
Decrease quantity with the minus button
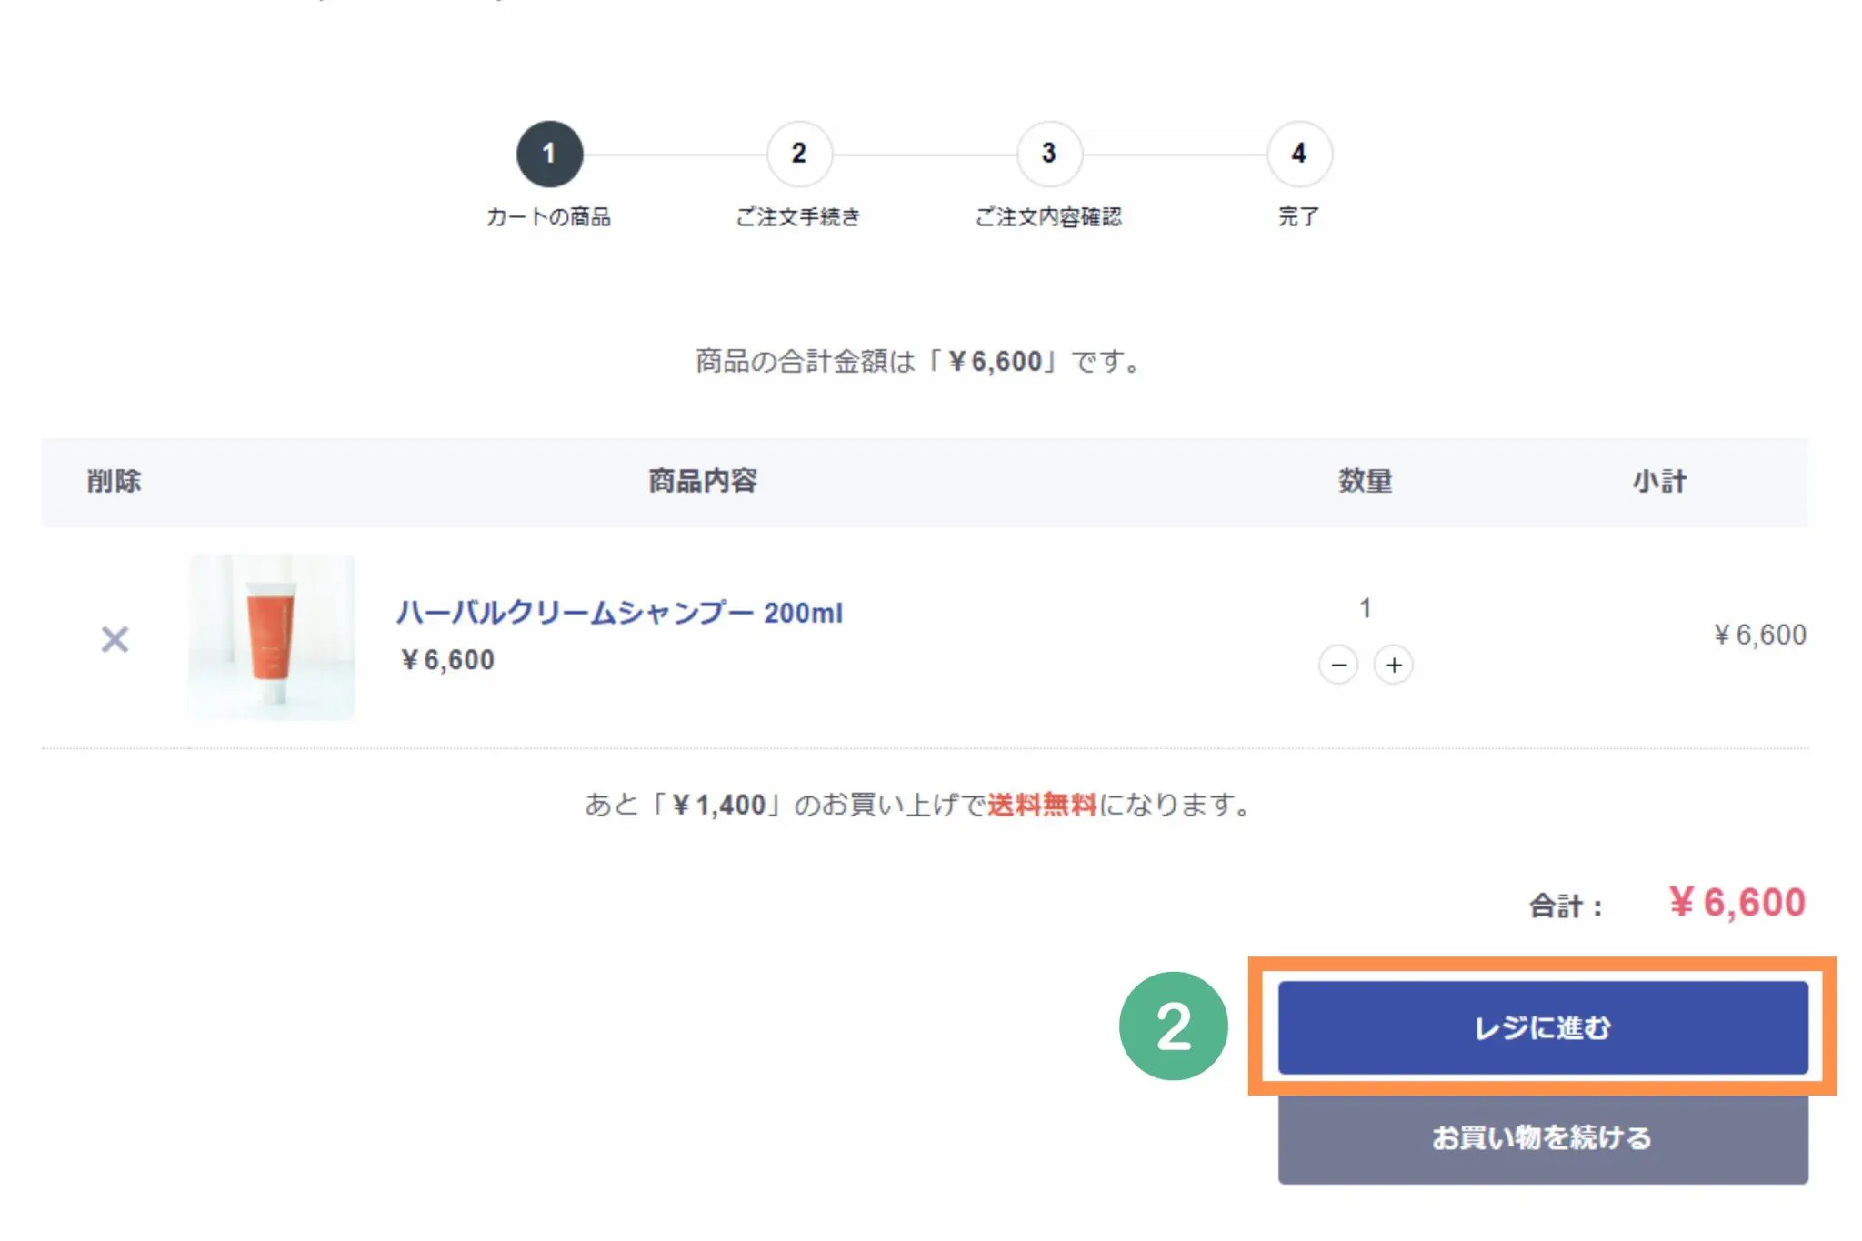(1338, 665)
